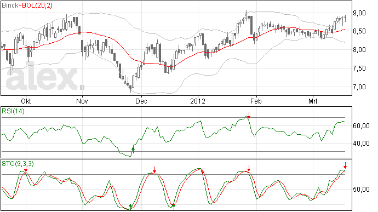Click the red +BOL(20;2) indicator label
Image resolution: width=378 pixels, height=212 pixels.
[36, 5]
